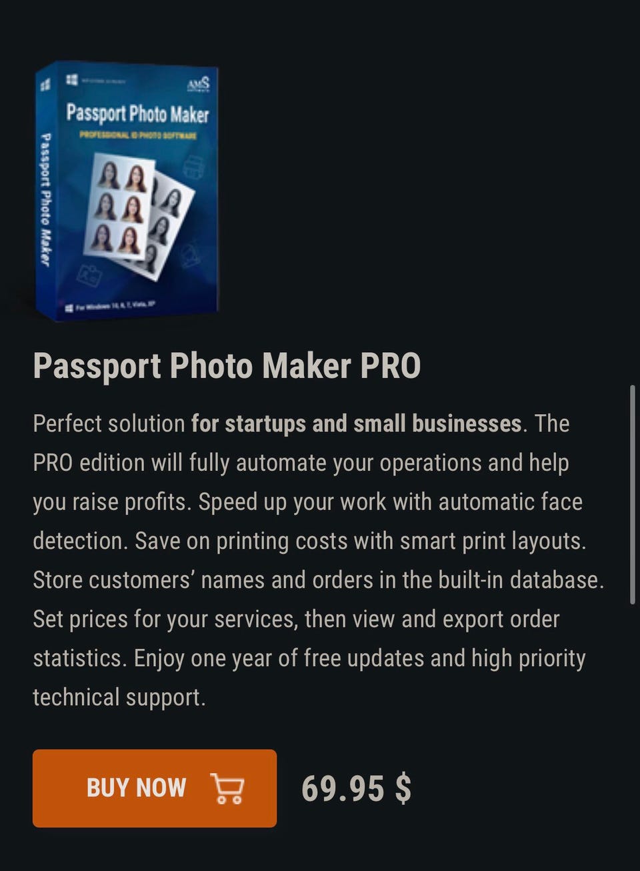Click the Windows logo on the box spine
The image size is (640, 871).
point(45,85)
